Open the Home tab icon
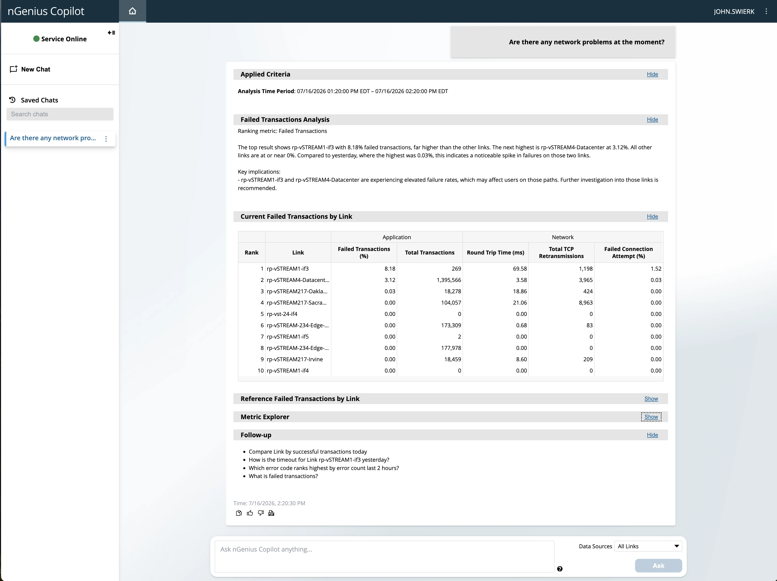The image size is (777, 581). tap(132, 11)
